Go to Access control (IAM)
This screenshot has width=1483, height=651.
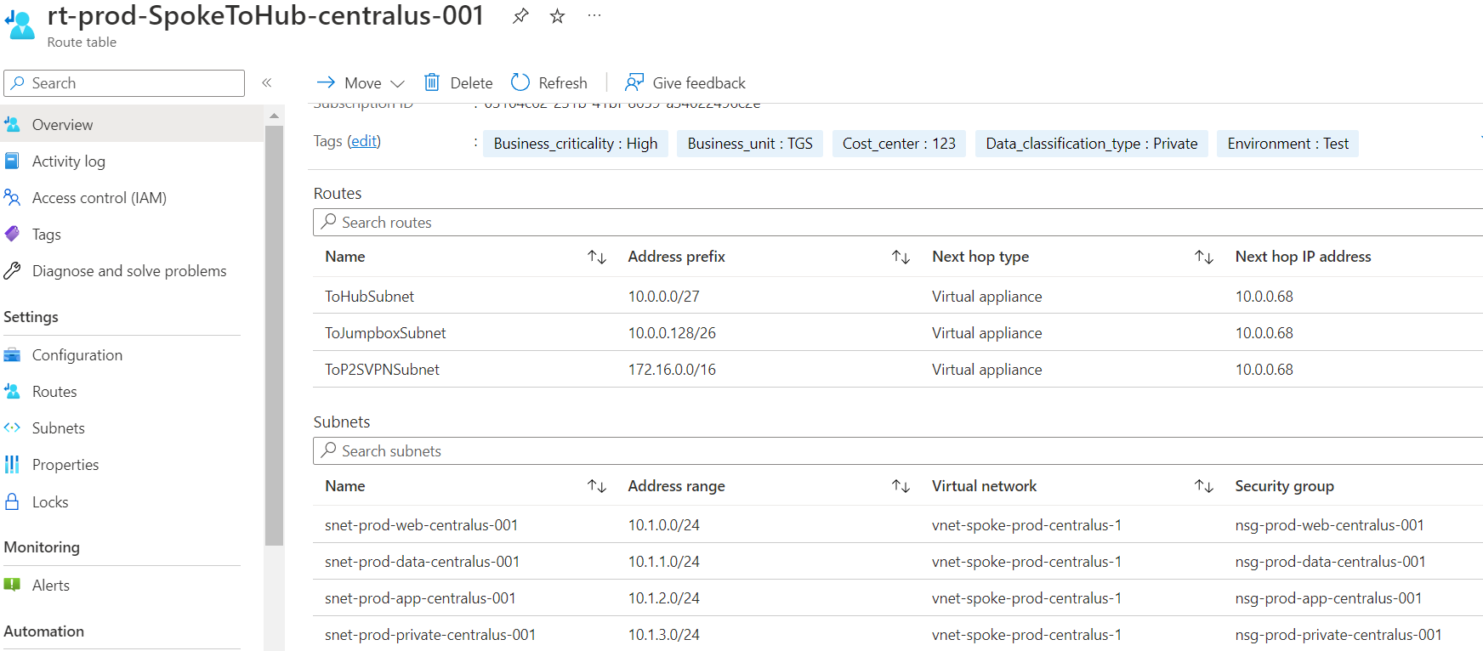tap(99, 198)
